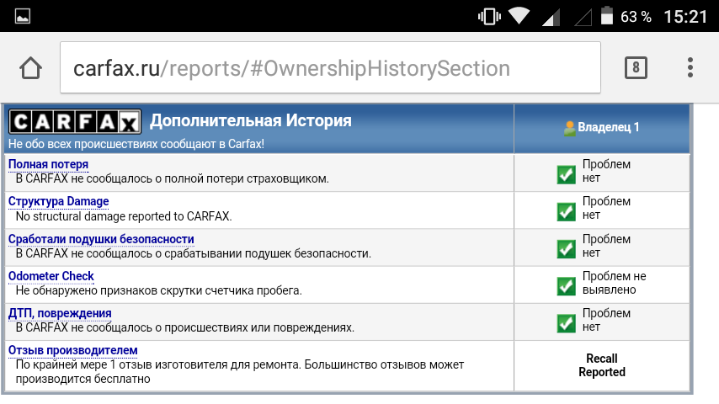Screen dimensions: 719x404
Task: Open the Сработали подушки безопасности link
Action: click(x=101, y=239)
